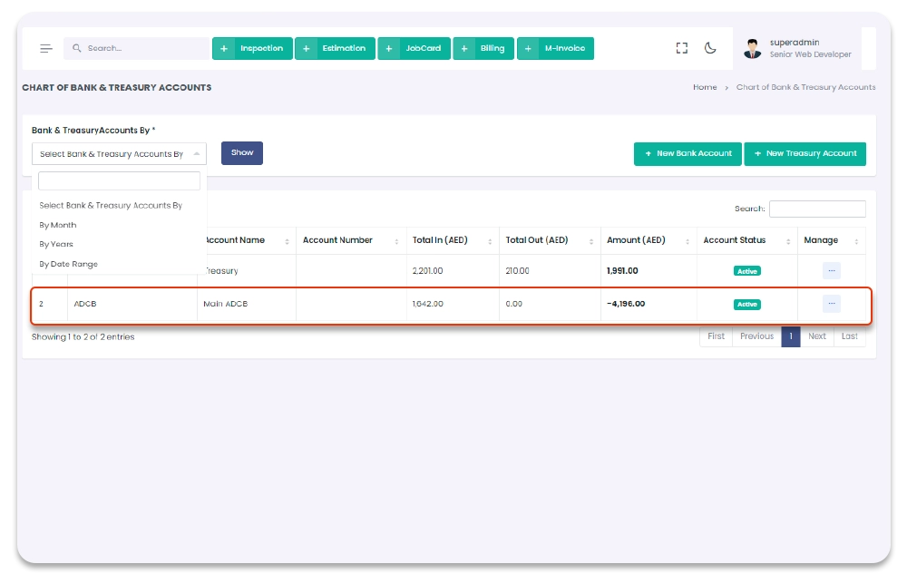Open Manage ellipsis for ADCB row
The image size is (907, 574).
click(831, 304)
